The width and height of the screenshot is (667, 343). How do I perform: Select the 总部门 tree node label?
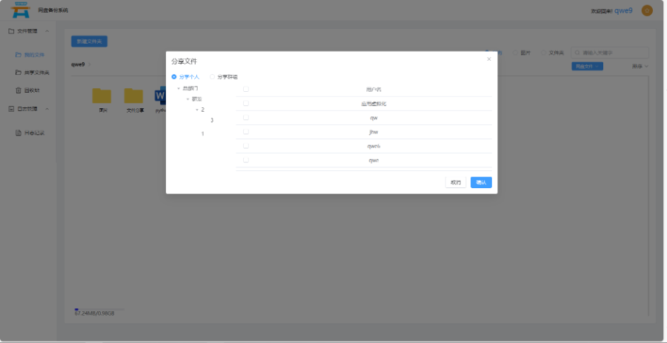190,88
